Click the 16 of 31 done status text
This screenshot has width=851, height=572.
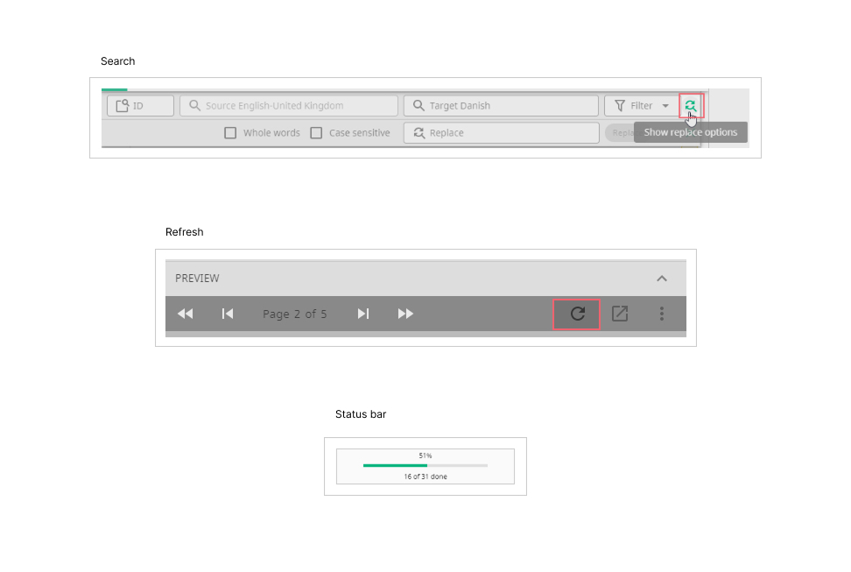pos(425,477)
